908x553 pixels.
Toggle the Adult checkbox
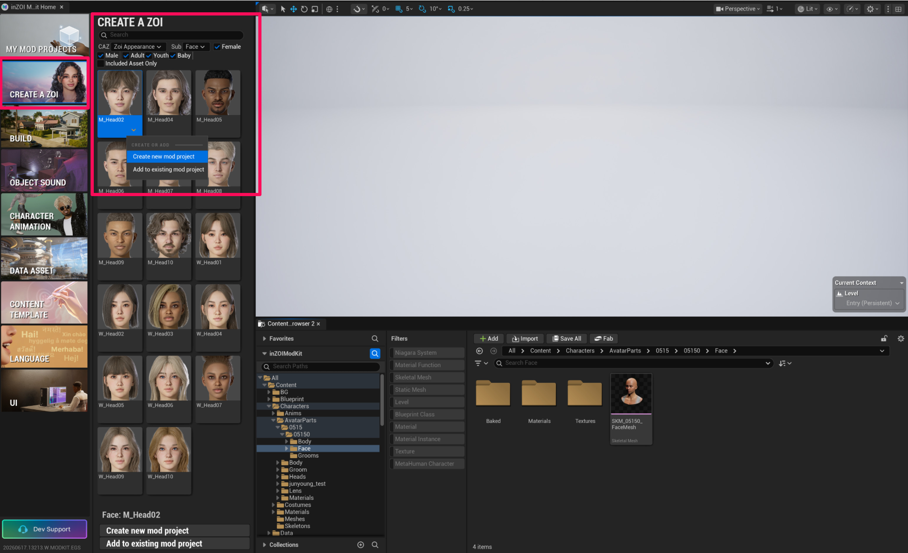(x=126, y=56)
